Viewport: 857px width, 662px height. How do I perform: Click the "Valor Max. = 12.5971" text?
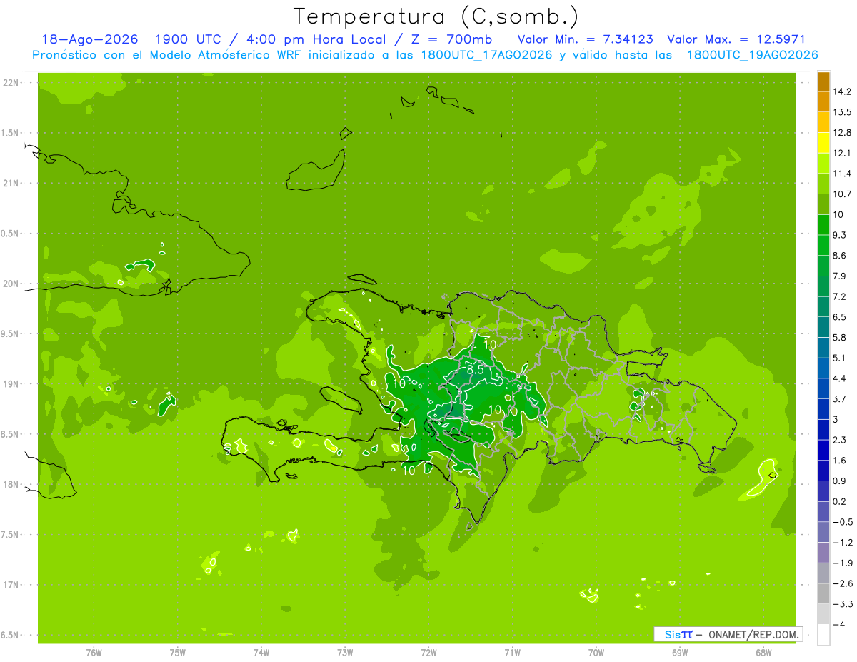[x=736, y=39]
